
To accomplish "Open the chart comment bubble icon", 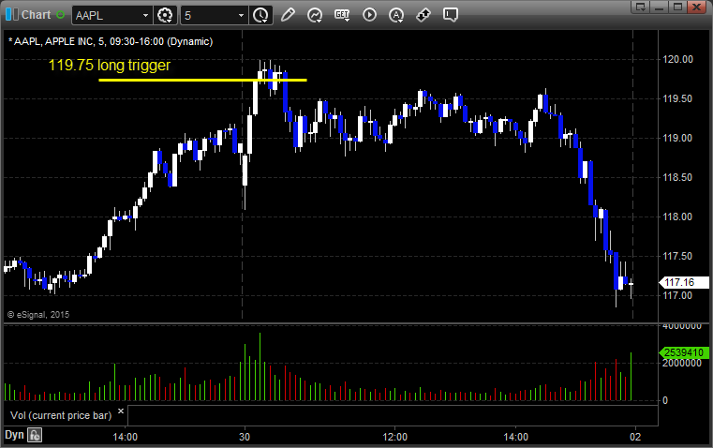I will (x=450, y=15).
